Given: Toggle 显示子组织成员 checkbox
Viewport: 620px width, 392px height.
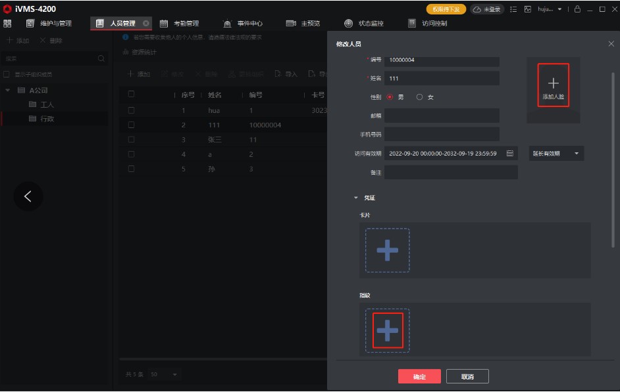Looking at the screenshot, I should point(7,74).
